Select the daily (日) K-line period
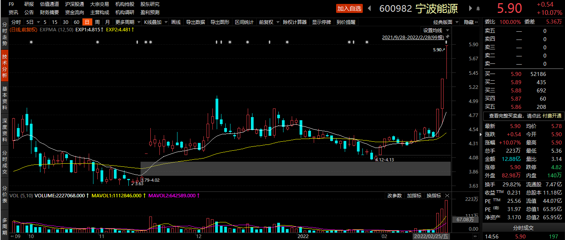The height and width of the screenshot is (240, 565). tap(87, 22)
